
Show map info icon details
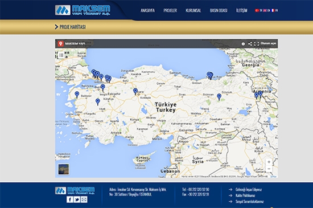point(243,44)
